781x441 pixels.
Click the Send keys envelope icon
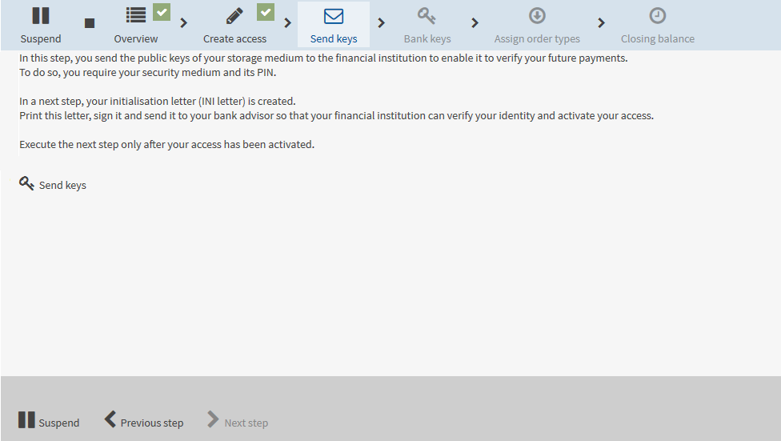[x=334, y=17]
